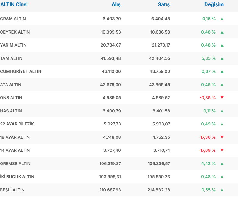Viewport: 238px width, 198px height.
Task: Click the green up arrow for GREMSE ALTIN
Action: pyautogui.click(x=222, y=164)
